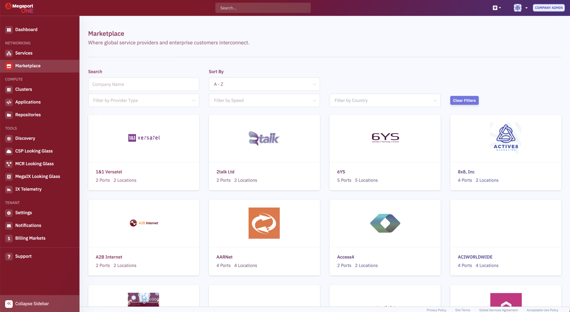
Task: Expand Filter by Provider Type dropdown
Action: click(144, 100)
